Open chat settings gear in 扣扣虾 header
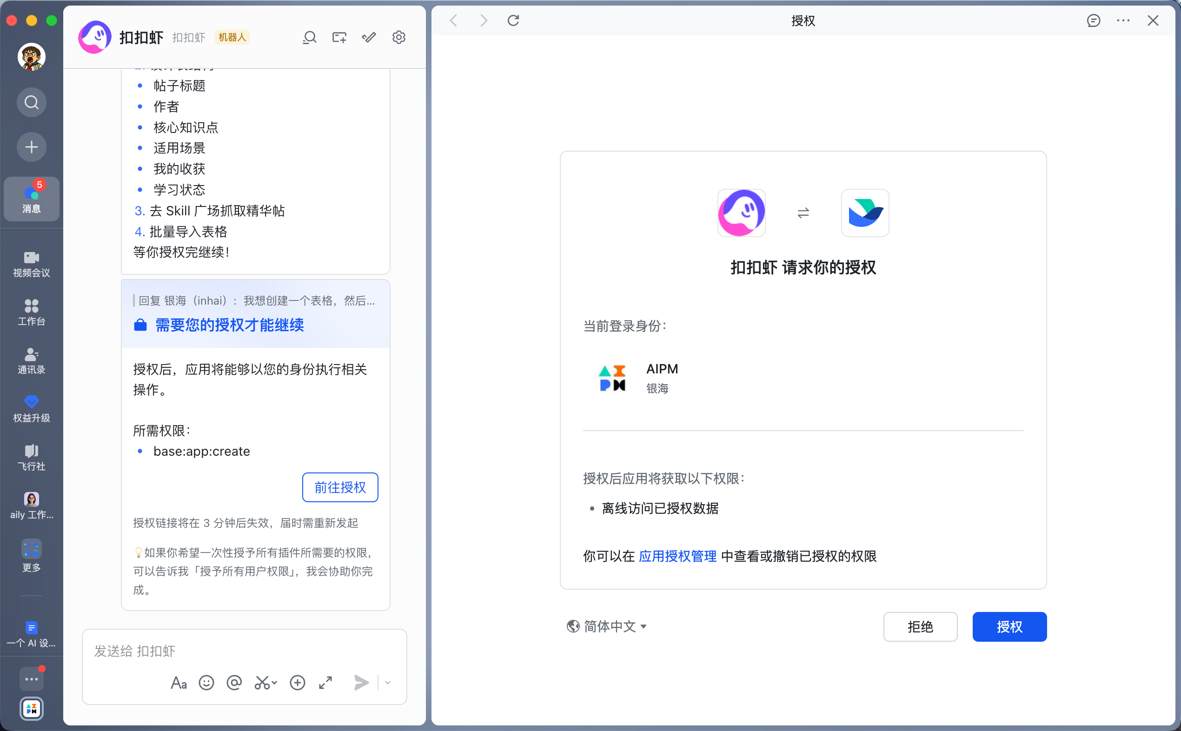 tap(398, 37)
